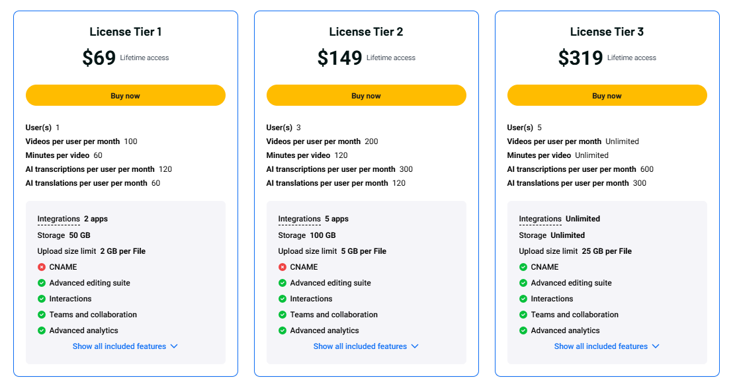Click Tier 3 Teams and collaboration check icon
Image resolution: width=735 pixels, height=388 pixels.
coord(523,315)
